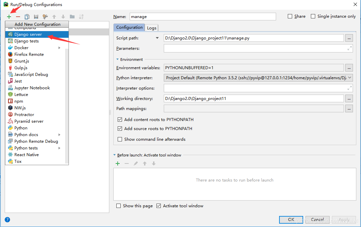361x227 pixels.
Task: Browse Working directory with ellipsis button
Action: pyautogui.click(x=349, y=99)
